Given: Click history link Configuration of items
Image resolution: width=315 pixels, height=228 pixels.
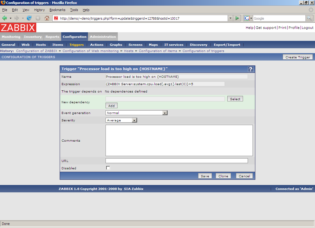Looking at the screenshot, I should pyautogui.click(x=158, y=51).
